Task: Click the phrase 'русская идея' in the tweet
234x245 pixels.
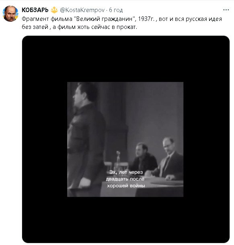Action: [204, 19]
